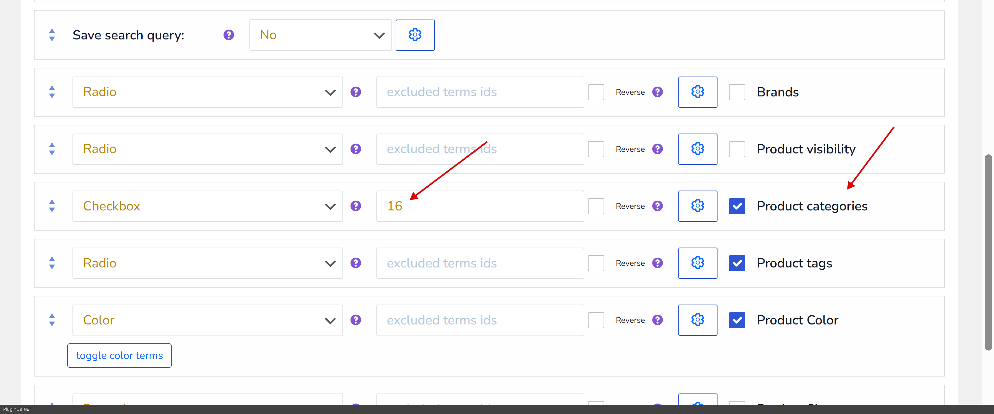This screenshot has width=994, height=414.
Task: Enable the Brands taxonomy checkbox
Action: pyautogui.click(x=737, y=92)
